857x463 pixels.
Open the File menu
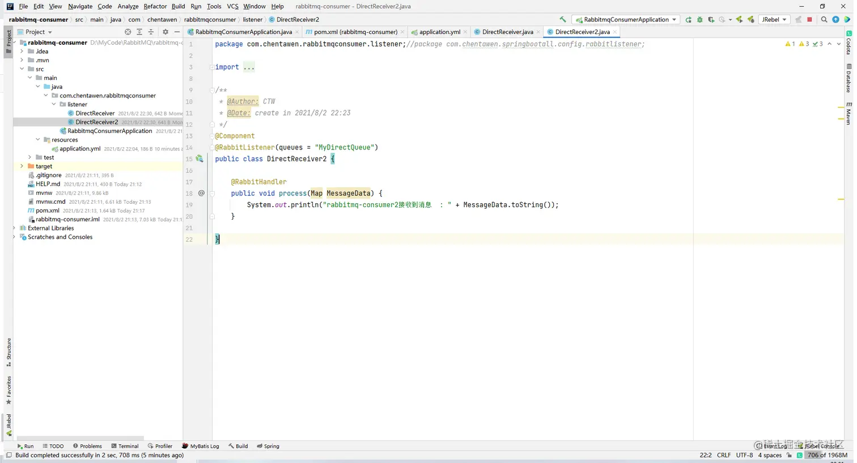click(x=23, y=6)
